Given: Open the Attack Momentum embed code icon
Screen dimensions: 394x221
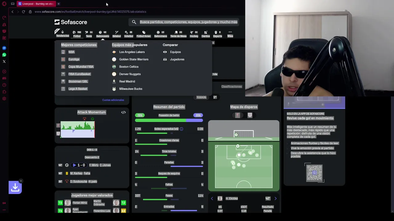Looking at the screenshot, I should [123, 112].
